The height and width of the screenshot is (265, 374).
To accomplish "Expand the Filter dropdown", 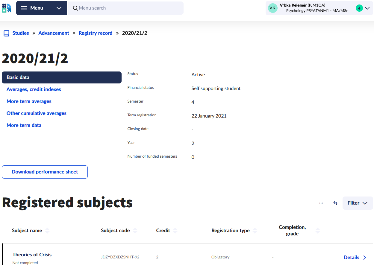I will 357,203.
